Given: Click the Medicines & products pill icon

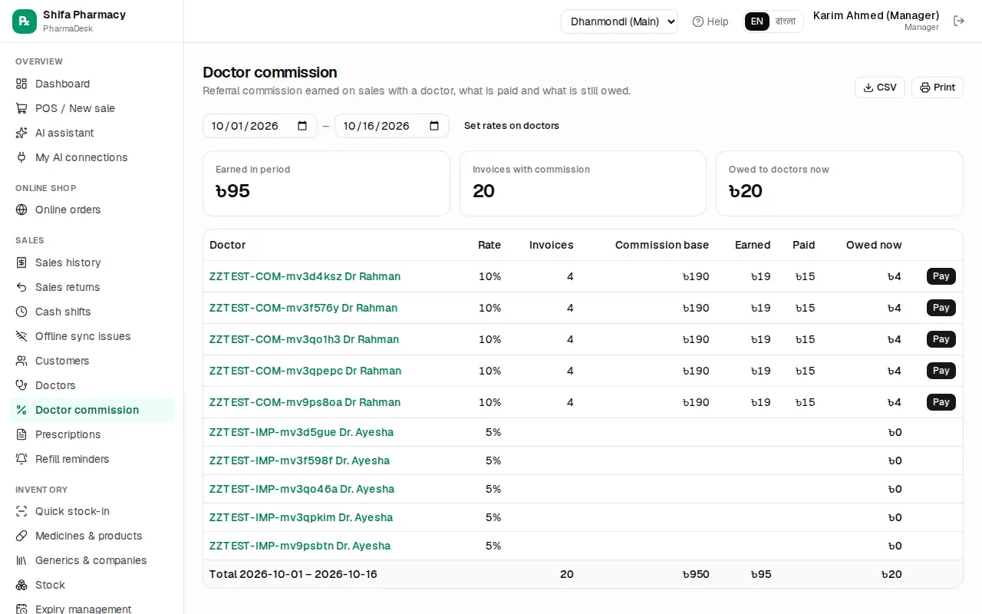Looking at the screenshot, I should (x=21, y=536).
